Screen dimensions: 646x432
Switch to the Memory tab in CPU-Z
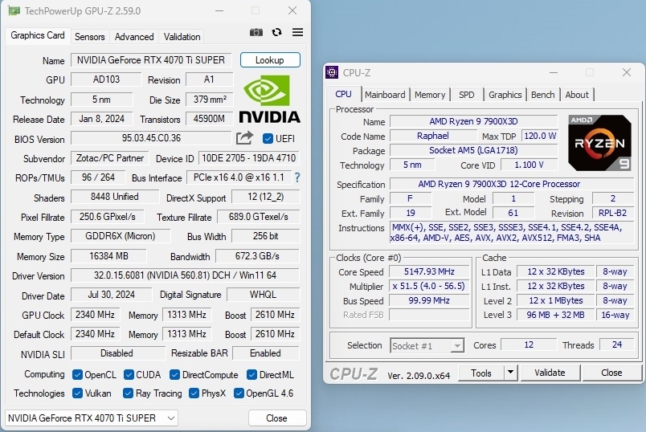pos(430,95)
